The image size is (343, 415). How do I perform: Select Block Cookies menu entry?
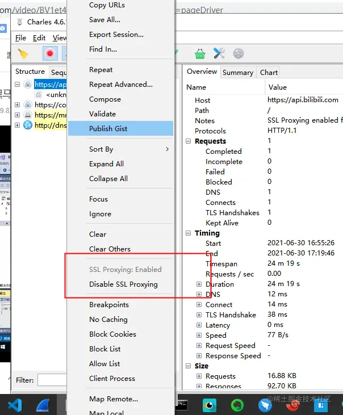121,334
